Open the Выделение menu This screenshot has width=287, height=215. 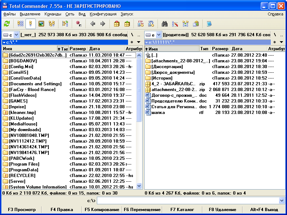pyautogui.click(x=30, y=14)
